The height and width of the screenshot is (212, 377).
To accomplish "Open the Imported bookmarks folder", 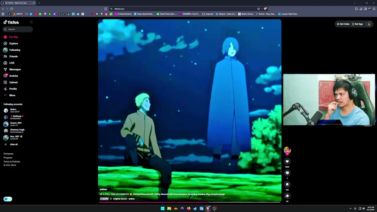I will (208, 14).
